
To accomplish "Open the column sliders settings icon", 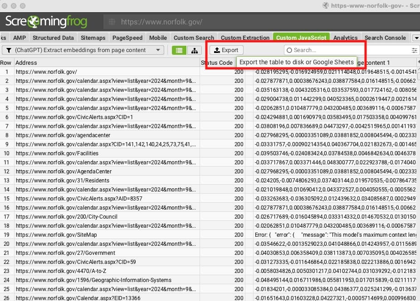I will (414, 50).
